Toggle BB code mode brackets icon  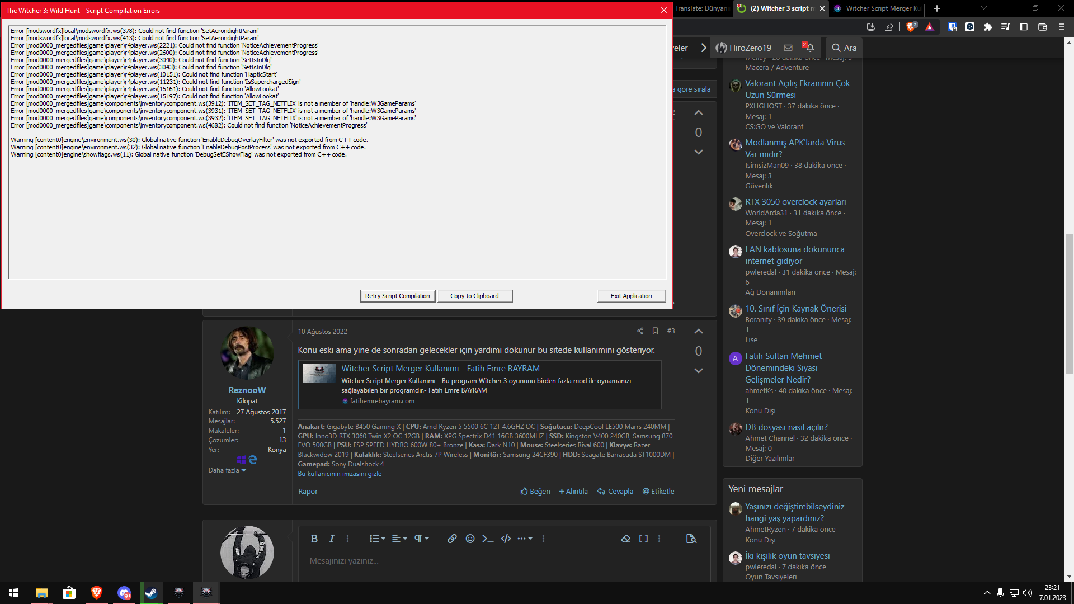(643, 539)
